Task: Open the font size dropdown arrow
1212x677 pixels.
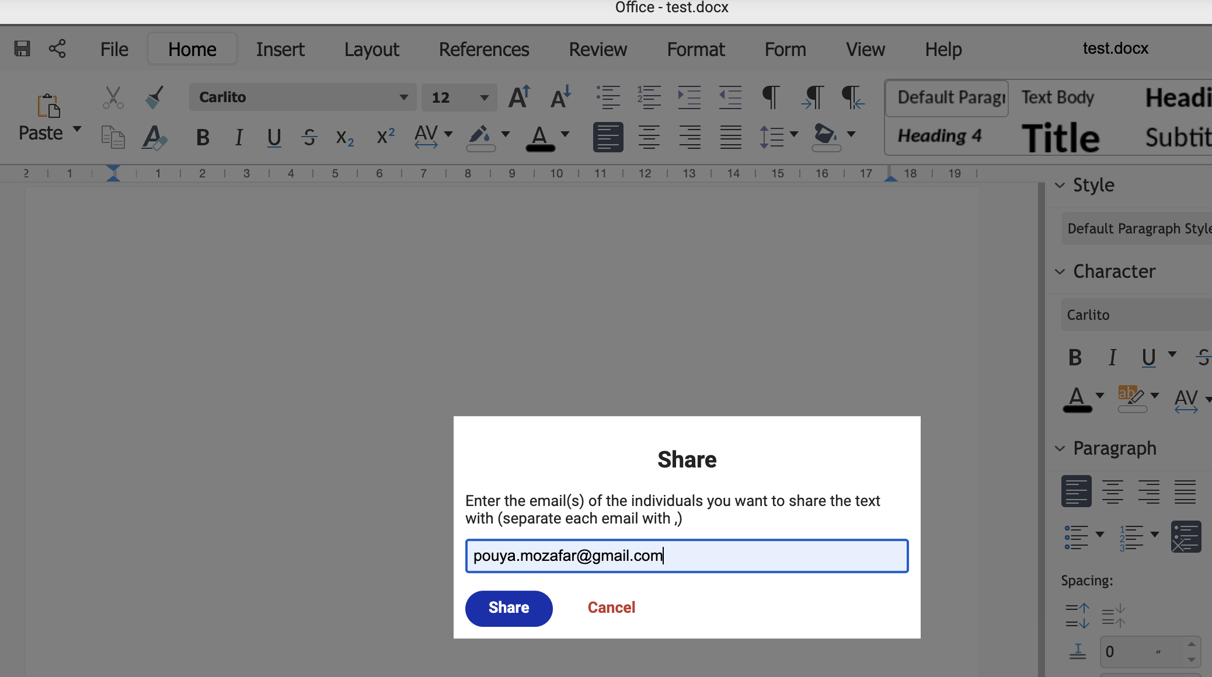Action: (484, 97)
